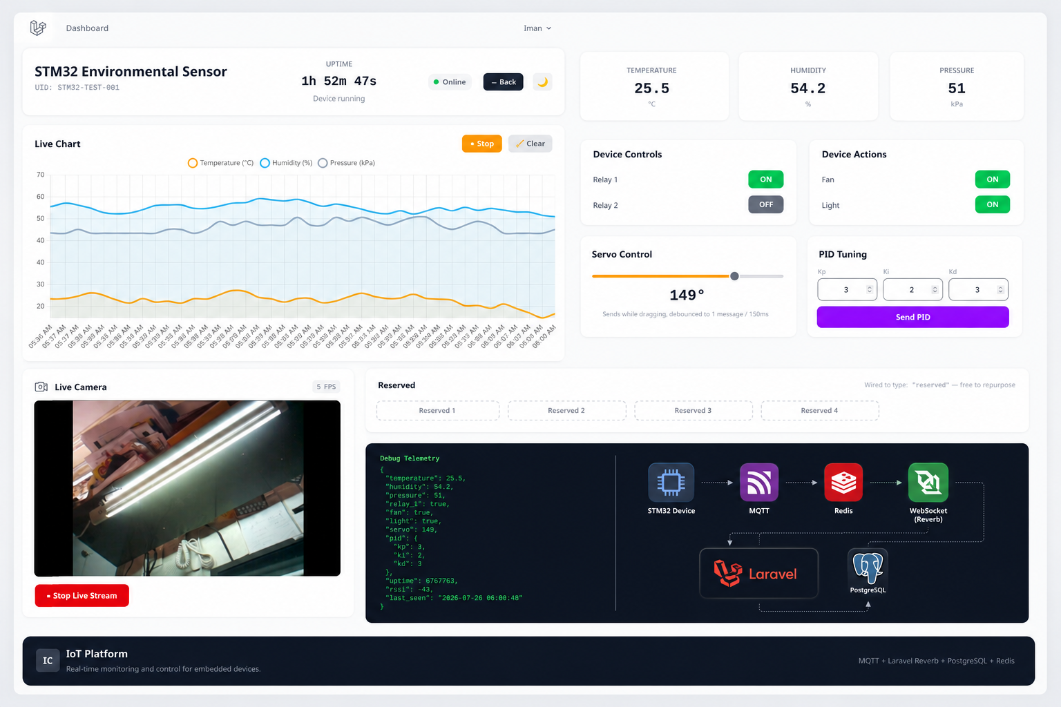Click the Humidity 54.2 reading card
The image size is (1061, 707).
(x=808, y=86)
